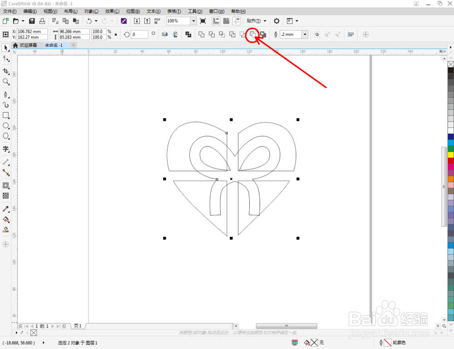This screenshot has width=454, height=349.
Task: Toggle show rulers button
Action: pyautogui.click(x=216, y=21)
